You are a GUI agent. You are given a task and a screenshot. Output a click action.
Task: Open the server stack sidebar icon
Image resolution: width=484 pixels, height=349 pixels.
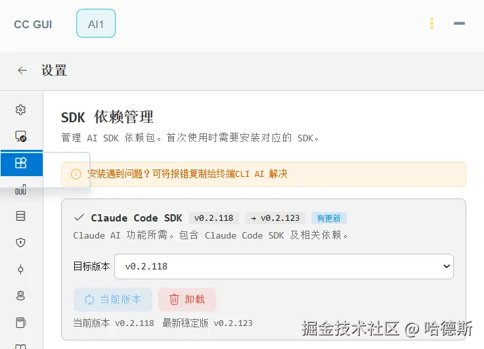pyautogui.click(x=20, y=216)
